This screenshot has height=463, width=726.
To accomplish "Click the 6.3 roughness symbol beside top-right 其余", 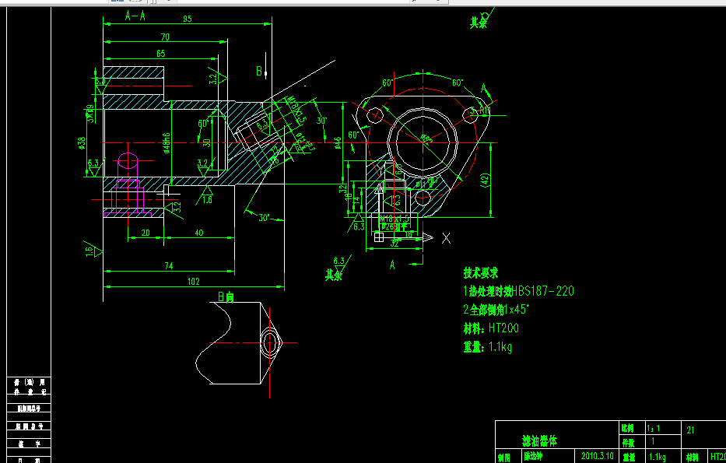I will tap(484, 13).
